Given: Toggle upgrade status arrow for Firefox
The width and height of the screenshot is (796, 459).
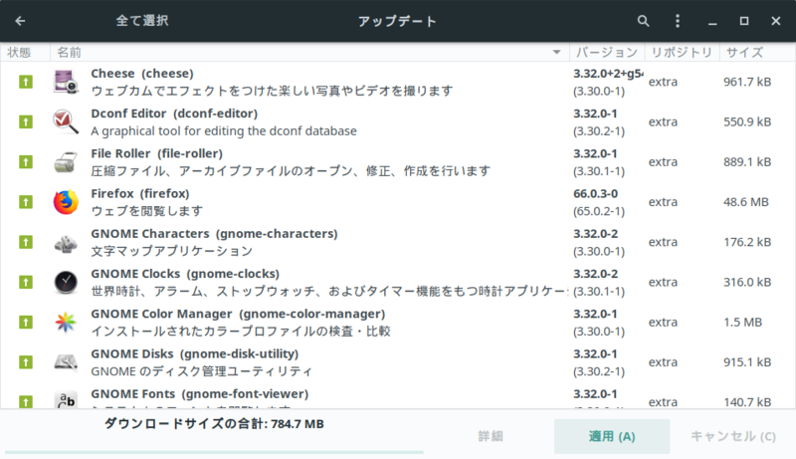Looking at the screenshot, I should [26, 202].
